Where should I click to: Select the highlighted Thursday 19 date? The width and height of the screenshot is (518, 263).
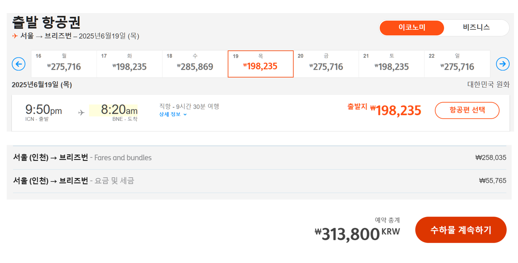(x=261, y=64)
